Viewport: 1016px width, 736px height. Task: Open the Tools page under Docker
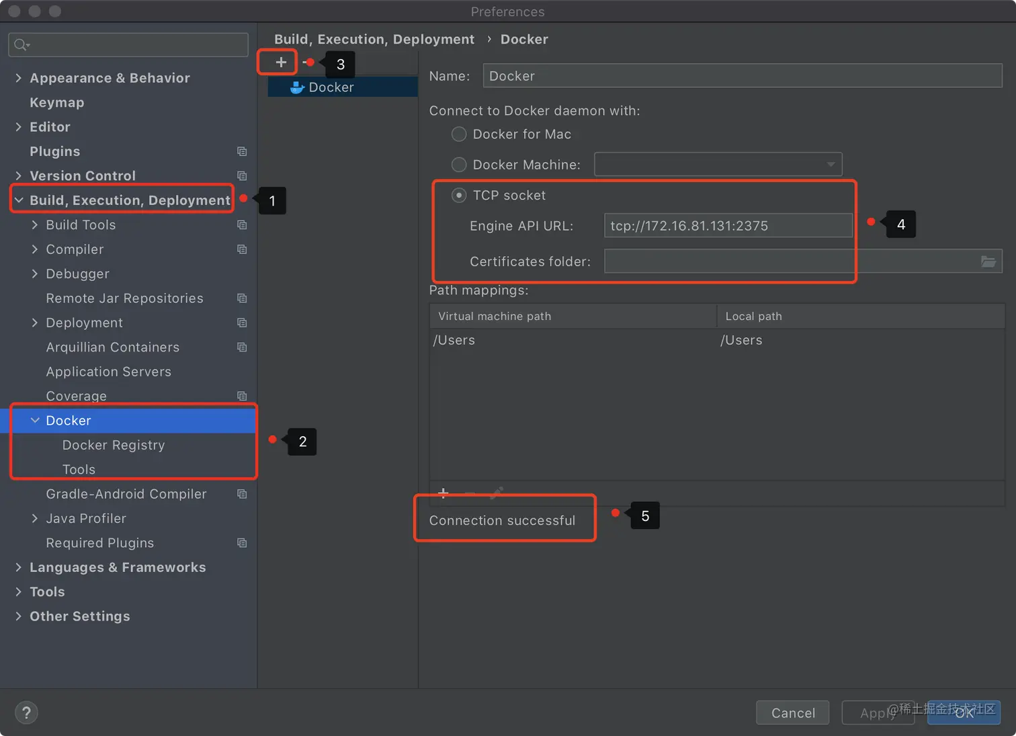coord(79,470)
